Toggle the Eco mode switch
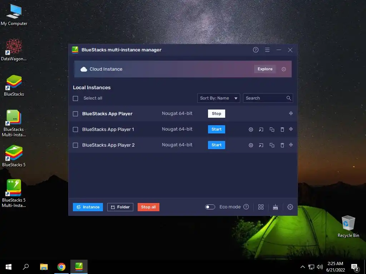 (x=210, y=207)
